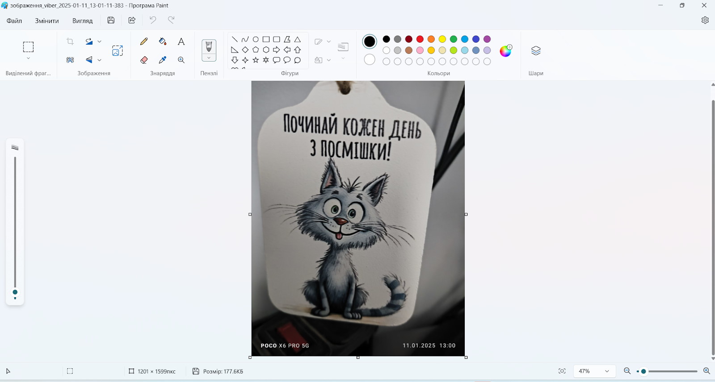
Task: Select the Fill bucket tool
Action: pyautogui.click(x=163, y=42)
